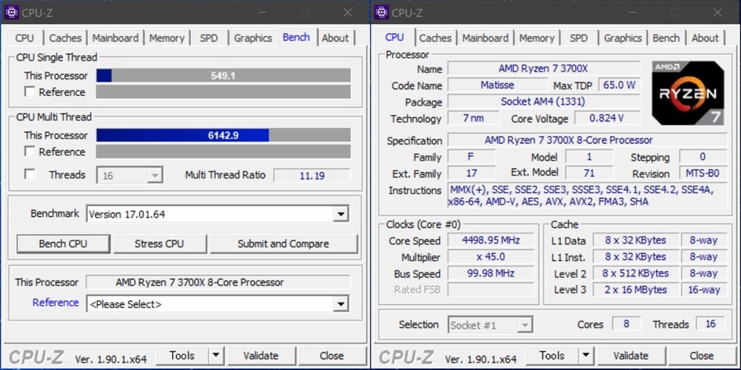Screen dimensions: 741x370
Task: Click Close button in left window footer
Action: click(x=331, y=356)
